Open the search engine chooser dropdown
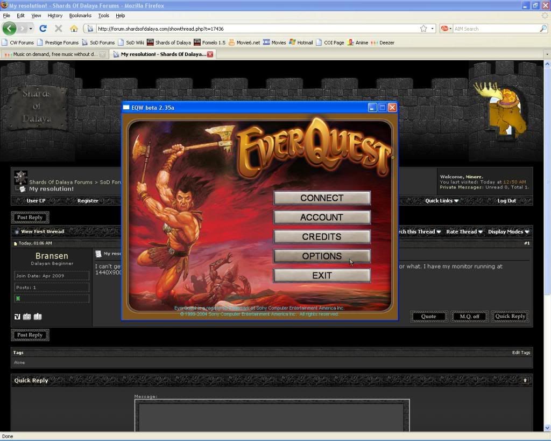The image size is (551, 441). point(450,29)
